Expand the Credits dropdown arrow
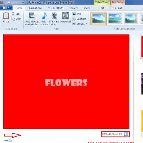The width and height of the screenshot is (143, 143). 86,23
